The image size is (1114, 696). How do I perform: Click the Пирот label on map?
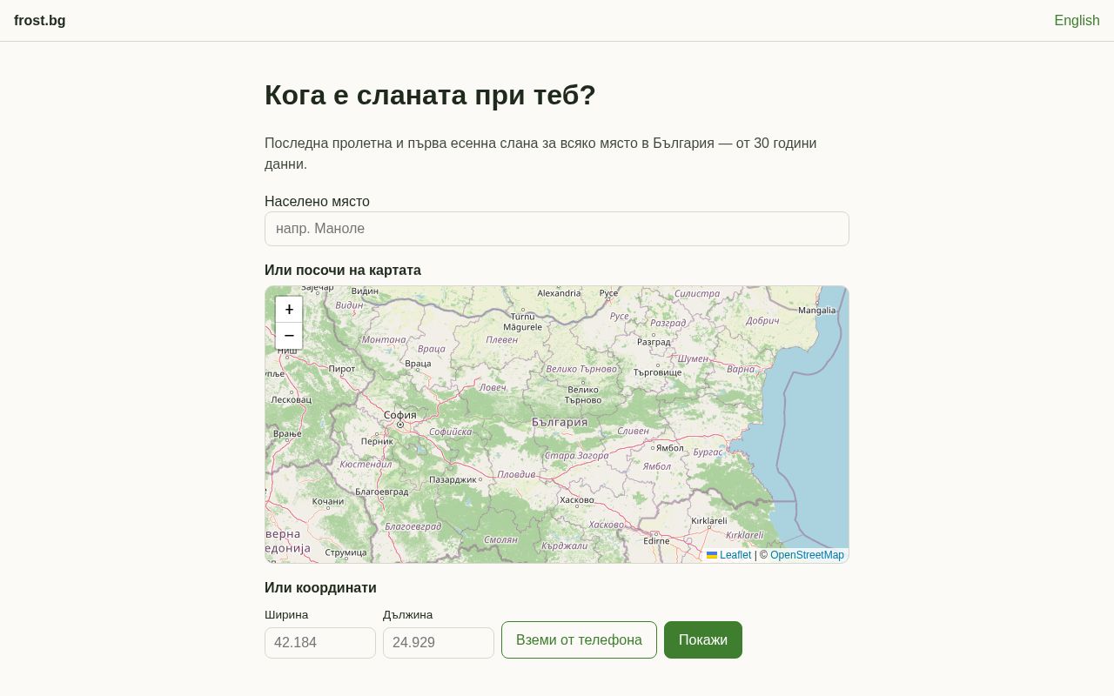(x=341, y=369)
